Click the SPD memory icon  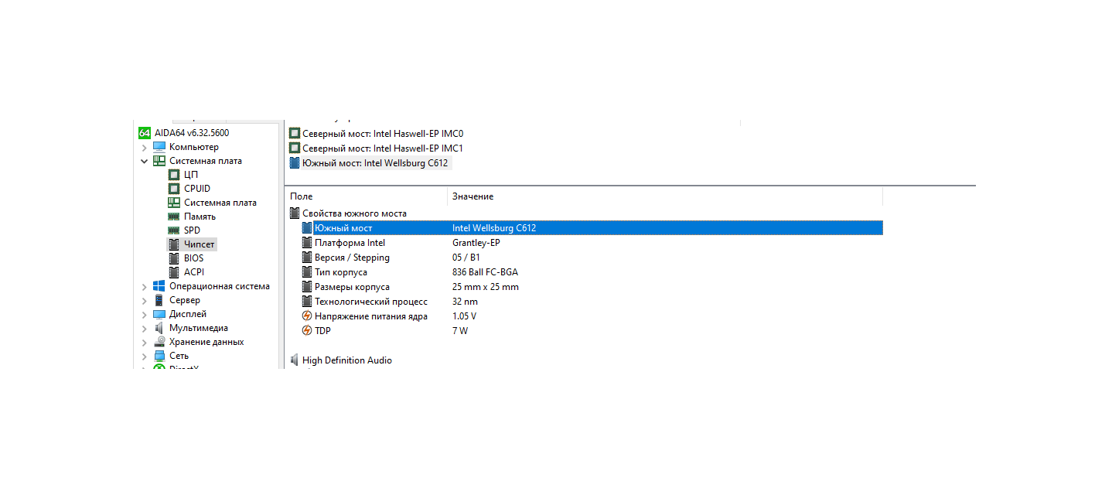[x=174, y=230]
